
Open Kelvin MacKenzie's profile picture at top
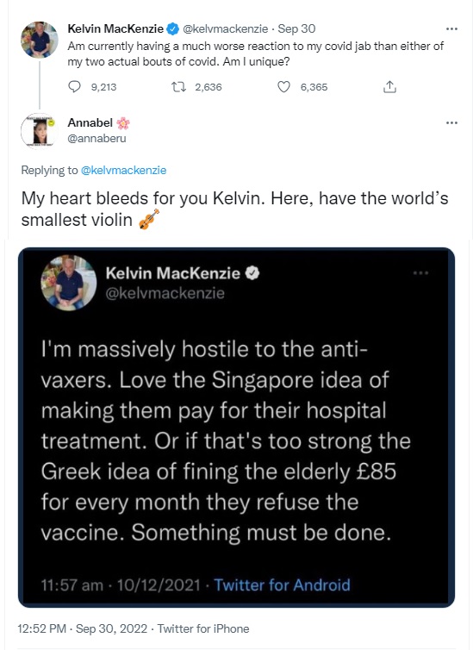pos(40,40)
